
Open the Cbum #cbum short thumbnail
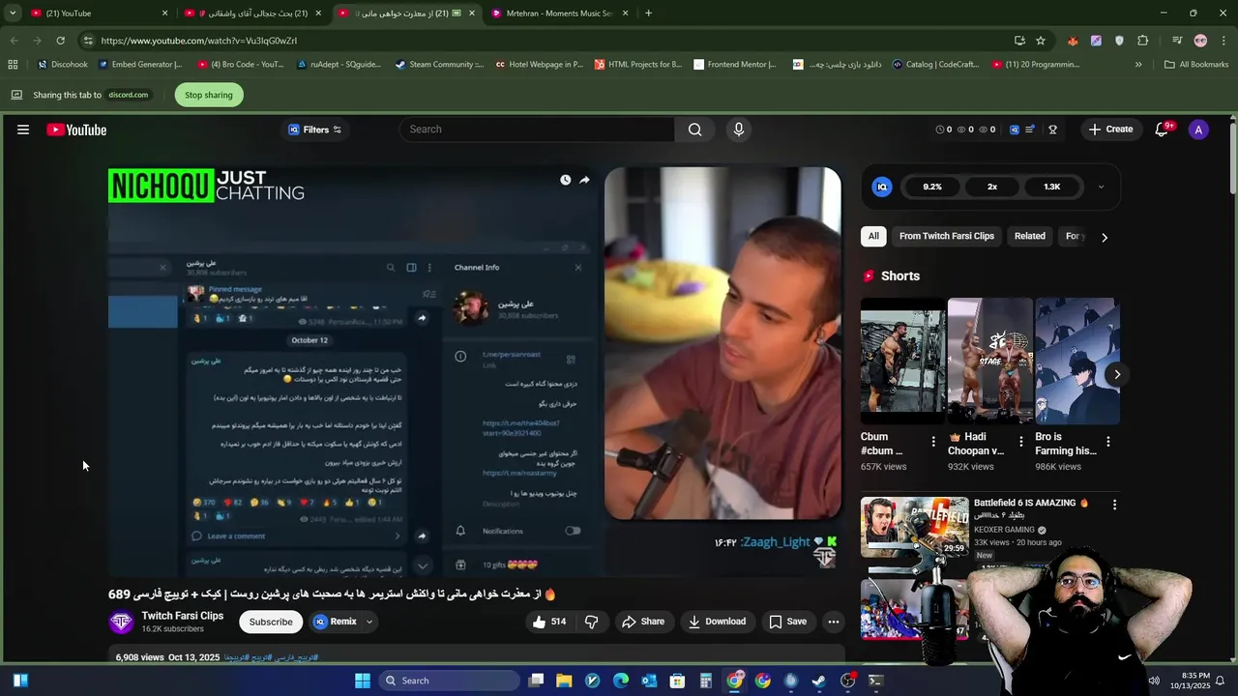coord(903,361)
